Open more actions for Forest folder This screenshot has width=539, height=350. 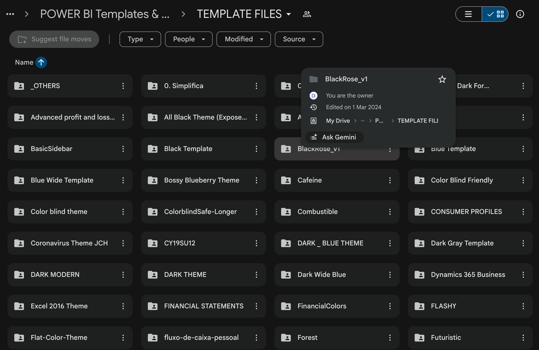click(390, 338)
